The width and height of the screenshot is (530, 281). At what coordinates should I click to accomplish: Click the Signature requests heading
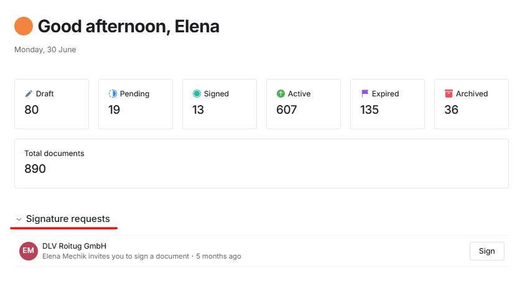(x=68, y=219)
